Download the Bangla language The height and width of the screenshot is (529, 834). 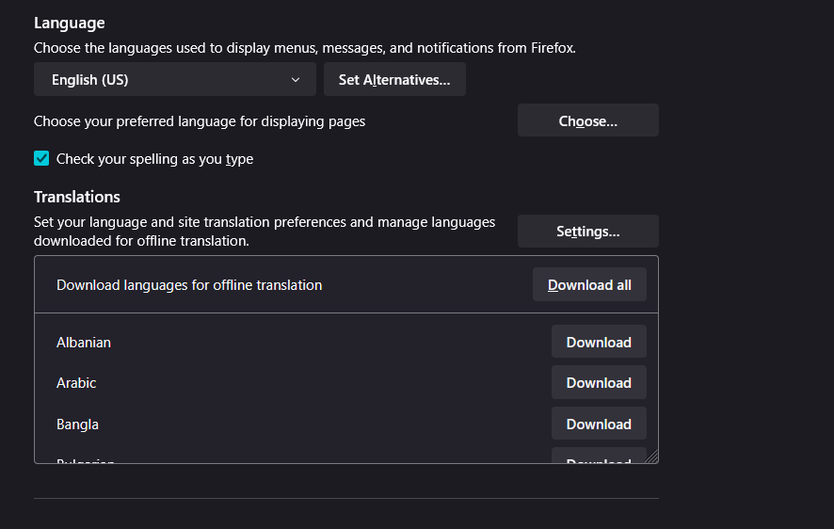(599, 425)
